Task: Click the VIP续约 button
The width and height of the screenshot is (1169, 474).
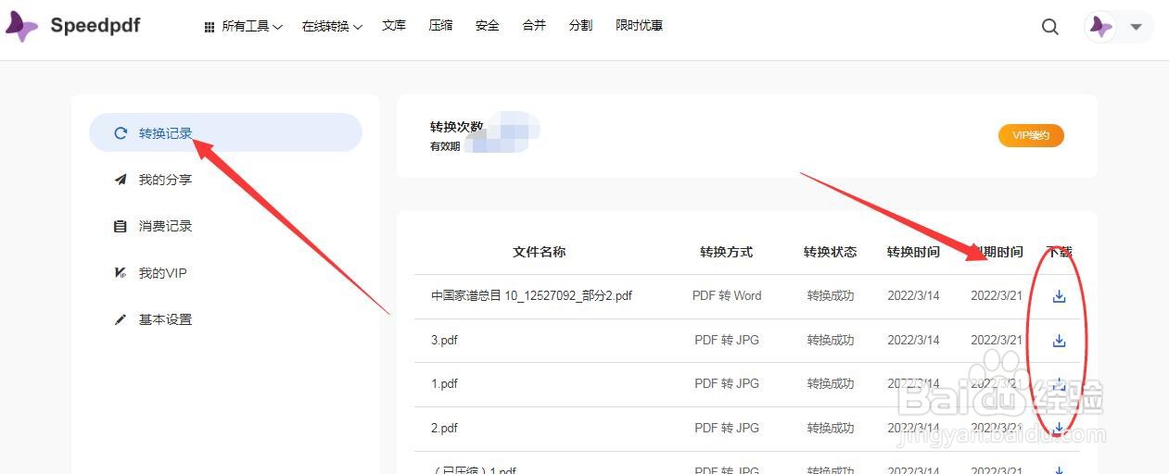Action: tap(1031, 136)
